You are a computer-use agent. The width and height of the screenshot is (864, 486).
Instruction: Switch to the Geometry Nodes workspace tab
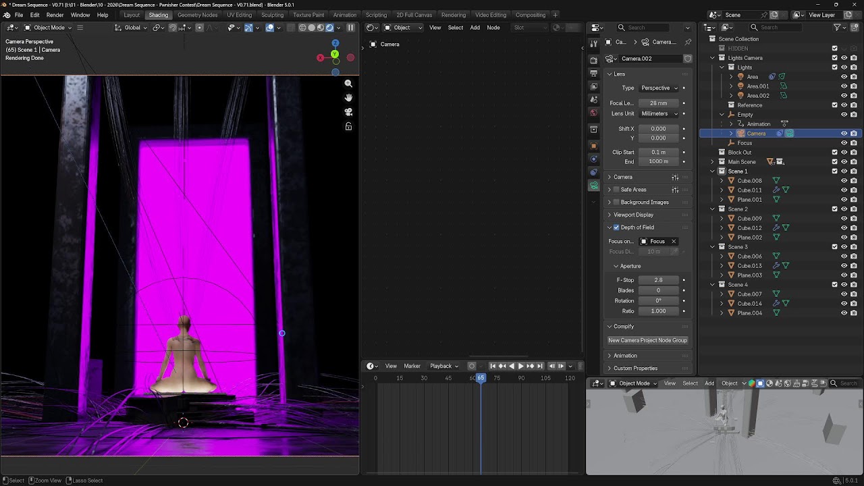tap(197, 15)
